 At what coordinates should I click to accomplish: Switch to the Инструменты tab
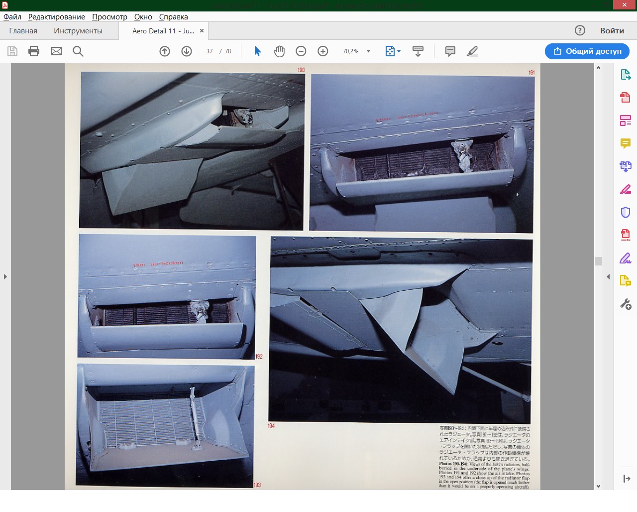[78, 31]
